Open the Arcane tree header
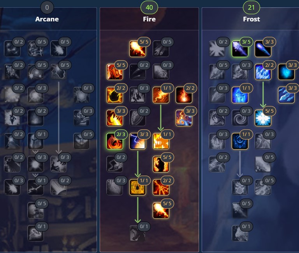 point(47,19)
